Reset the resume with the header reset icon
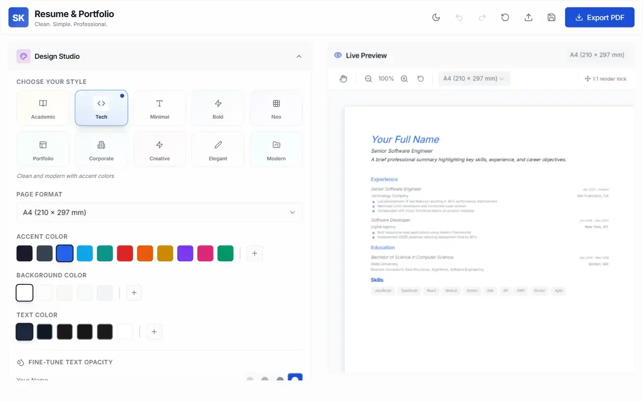This screenshot has height=402, width=643. click(505, 18)
